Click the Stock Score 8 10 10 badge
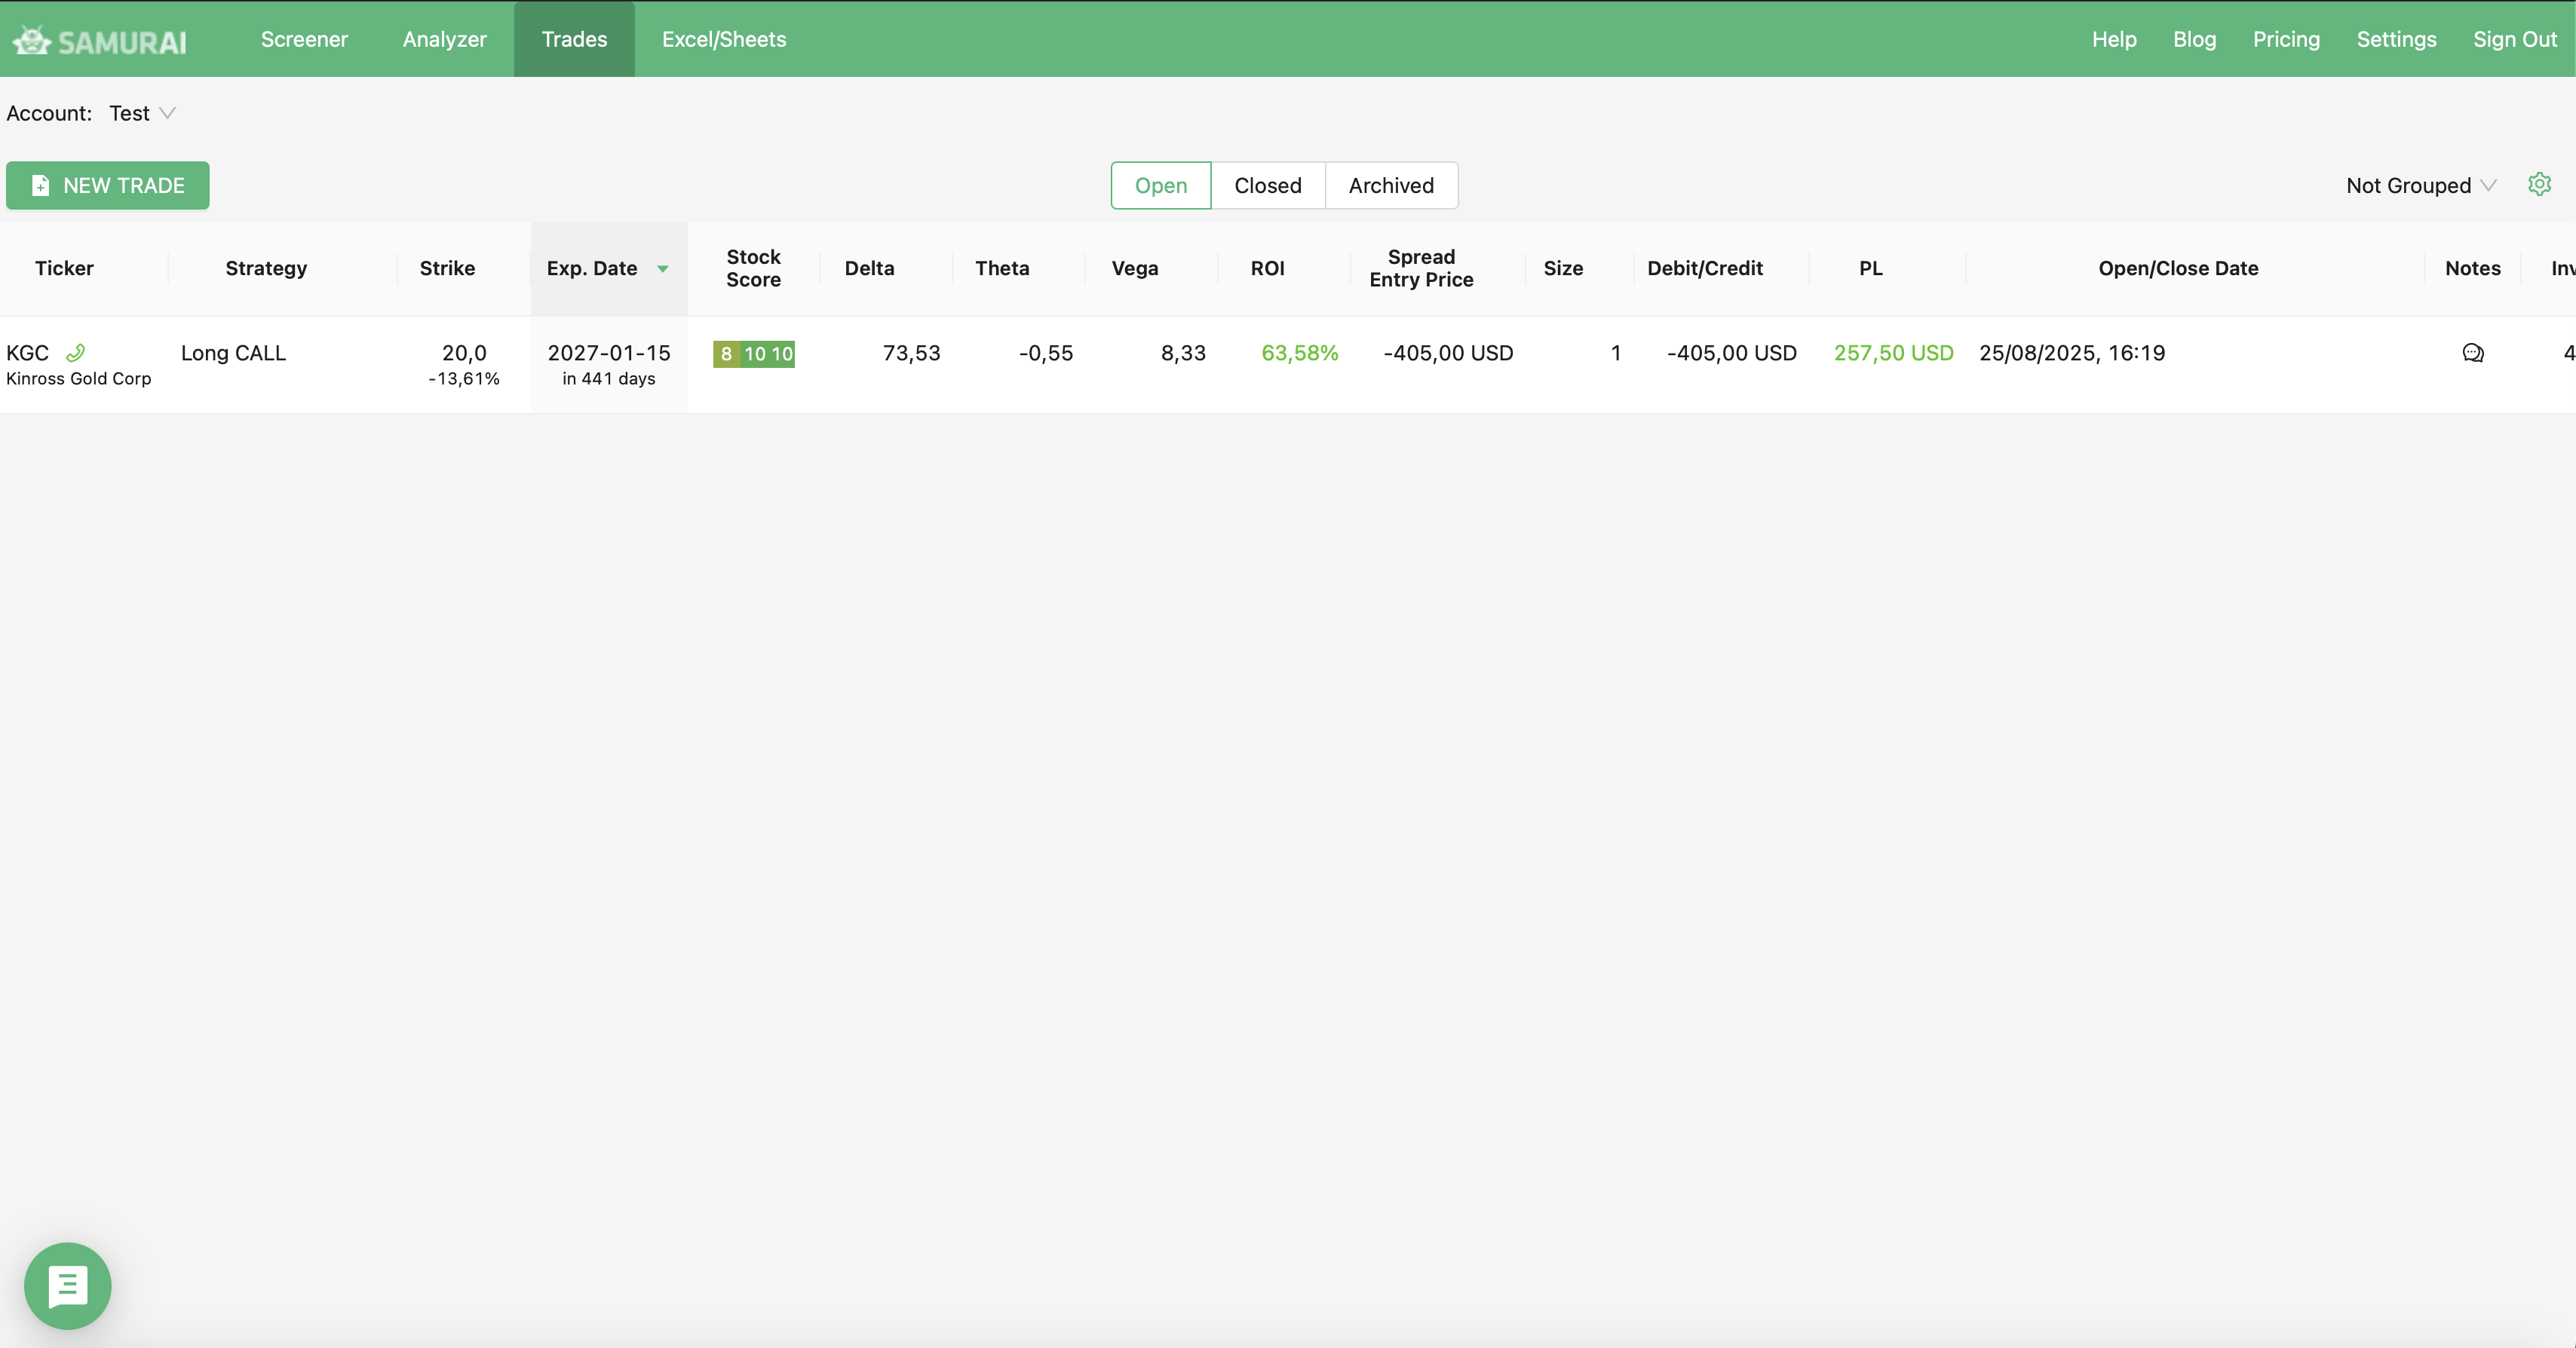Image resolution: width=2576 pixels, height=1348 pixels. tap(753, 354)
